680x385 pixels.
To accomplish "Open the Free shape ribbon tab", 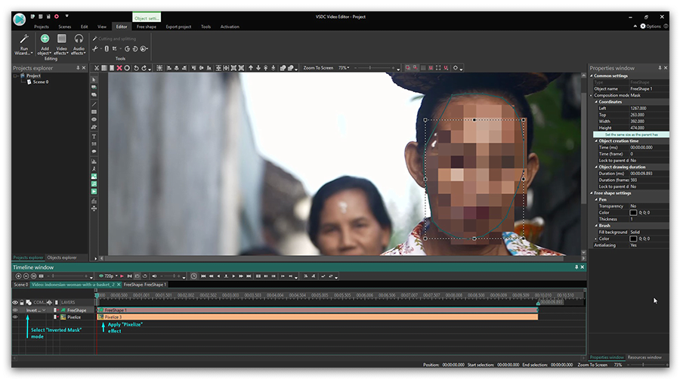I will [146, 26].
